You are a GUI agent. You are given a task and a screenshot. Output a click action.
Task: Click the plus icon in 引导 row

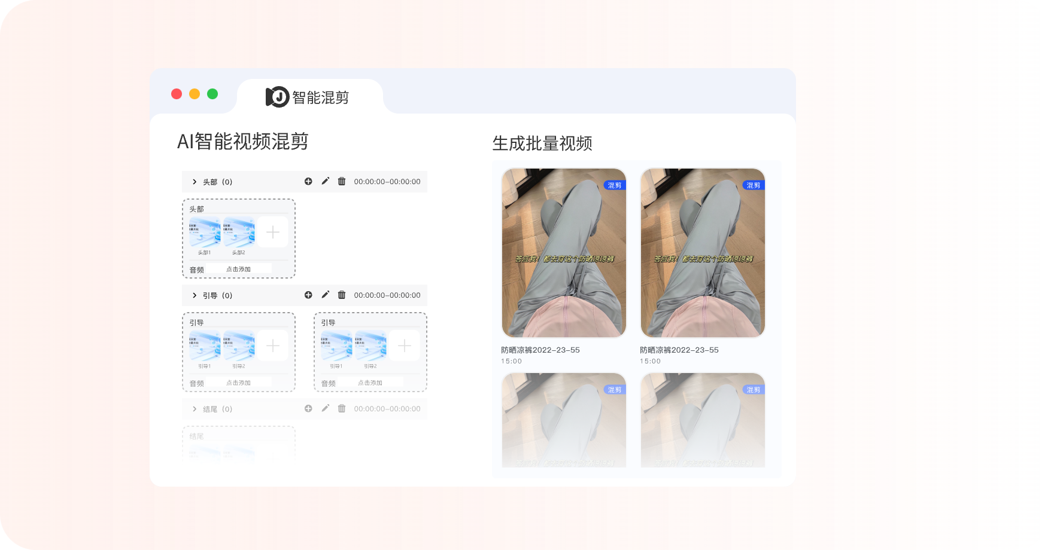coord(308,295)
